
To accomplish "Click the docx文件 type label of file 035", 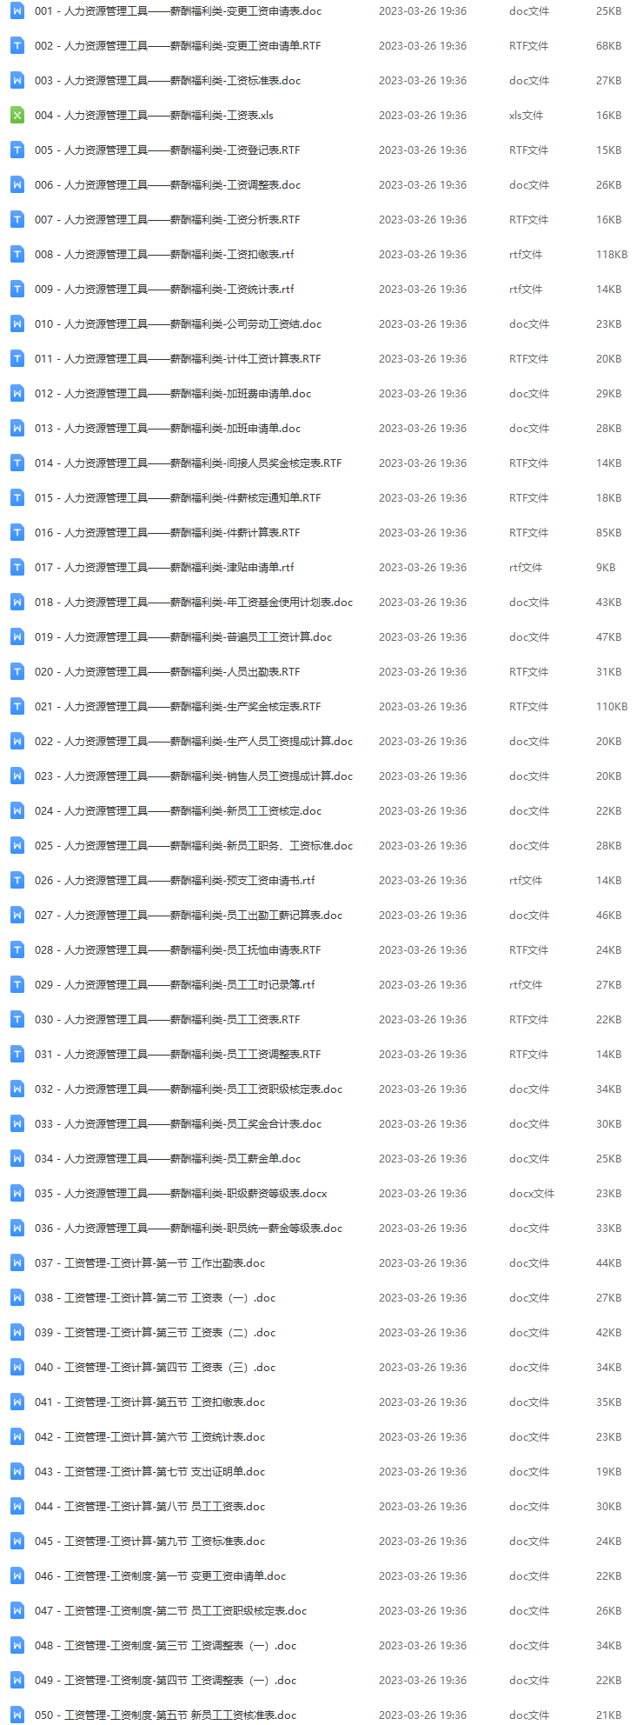I will point(532,1193).
